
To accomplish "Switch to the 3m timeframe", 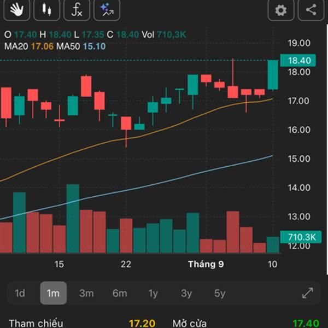I will pyautogui.click(x=86, y=293).
